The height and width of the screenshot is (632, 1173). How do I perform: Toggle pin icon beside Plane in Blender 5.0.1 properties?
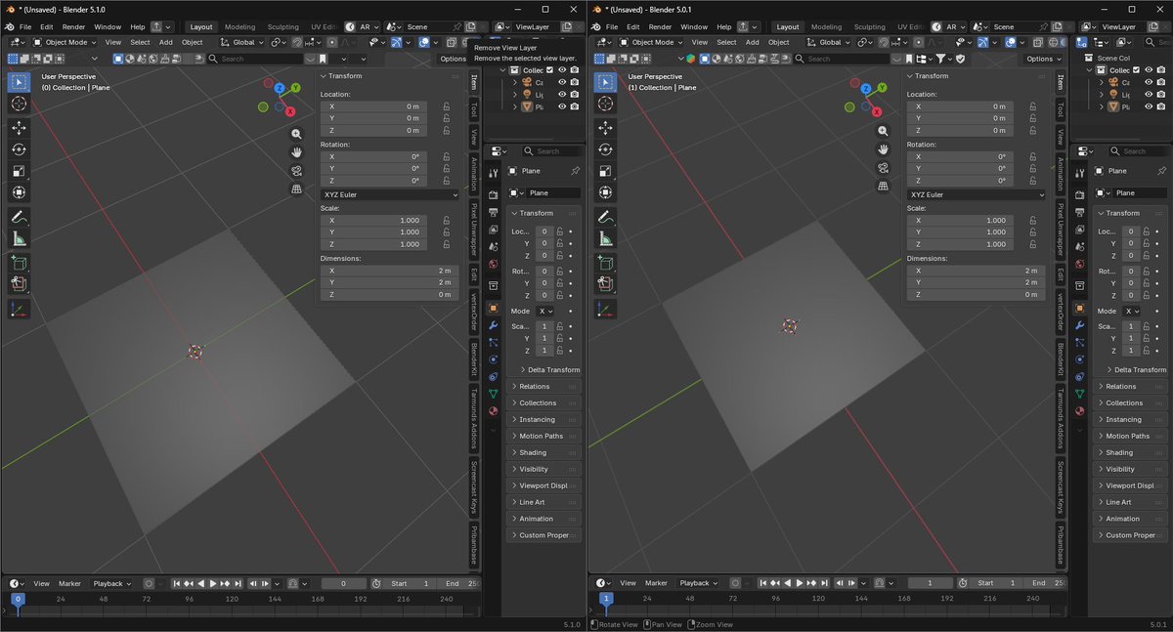[x=1161, y=171]
